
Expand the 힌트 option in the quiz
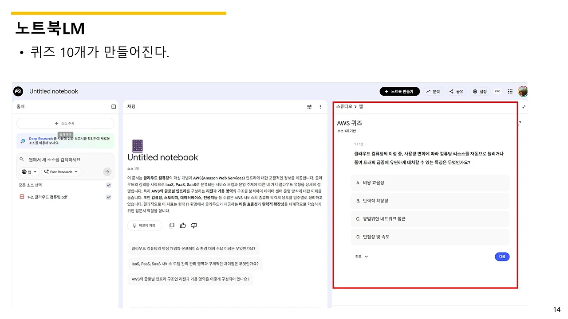[361, 256]
